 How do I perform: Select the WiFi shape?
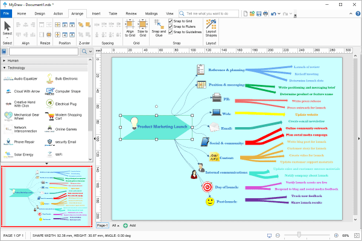[54, 154]
